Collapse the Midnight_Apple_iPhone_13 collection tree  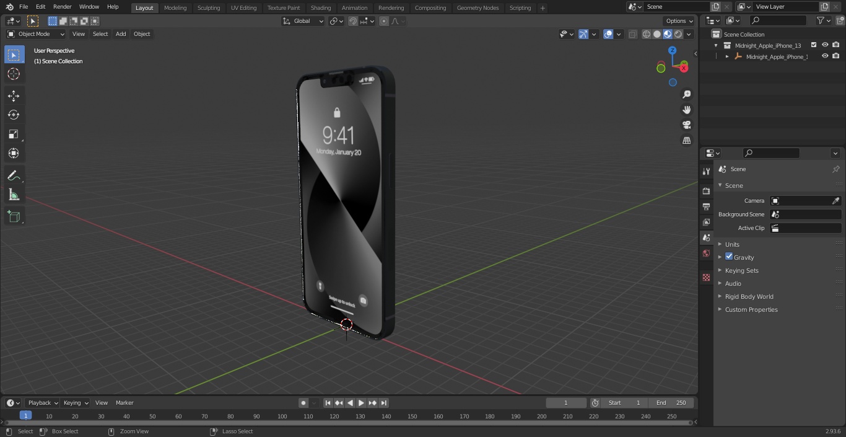pyautogui.click(x=717, y=45)
